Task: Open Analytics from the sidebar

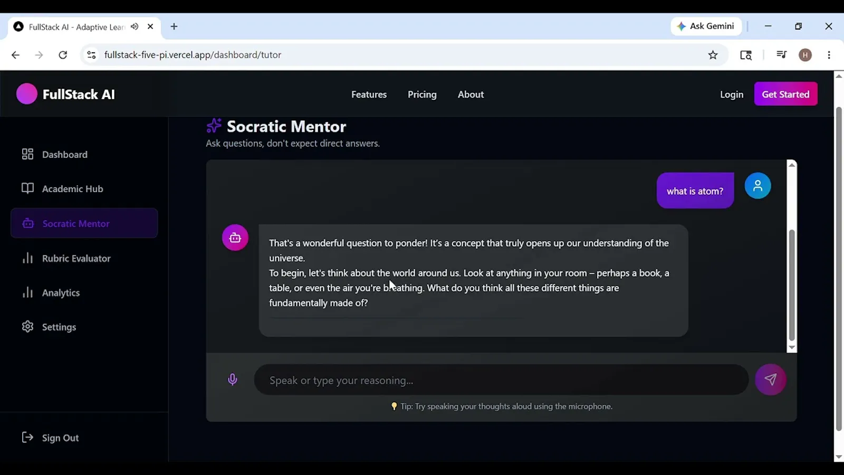Action: 84,292
